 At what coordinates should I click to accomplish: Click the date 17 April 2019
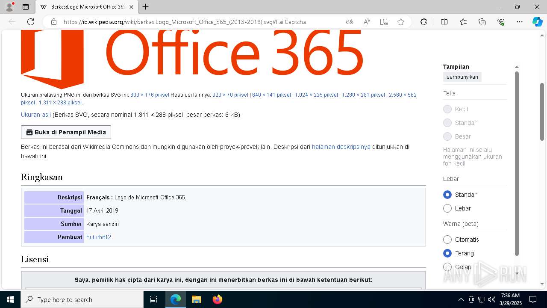pos(102,210)
